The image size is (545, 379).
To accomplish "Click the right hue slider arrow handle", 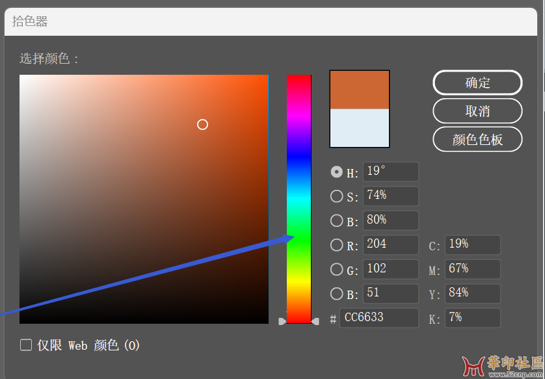I will [x=315, y=321].
